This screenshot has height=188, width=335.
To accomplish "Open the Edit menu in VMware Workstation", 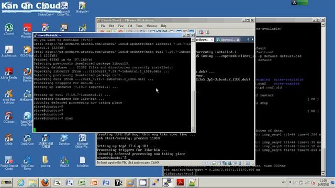I will coord(111,26).
